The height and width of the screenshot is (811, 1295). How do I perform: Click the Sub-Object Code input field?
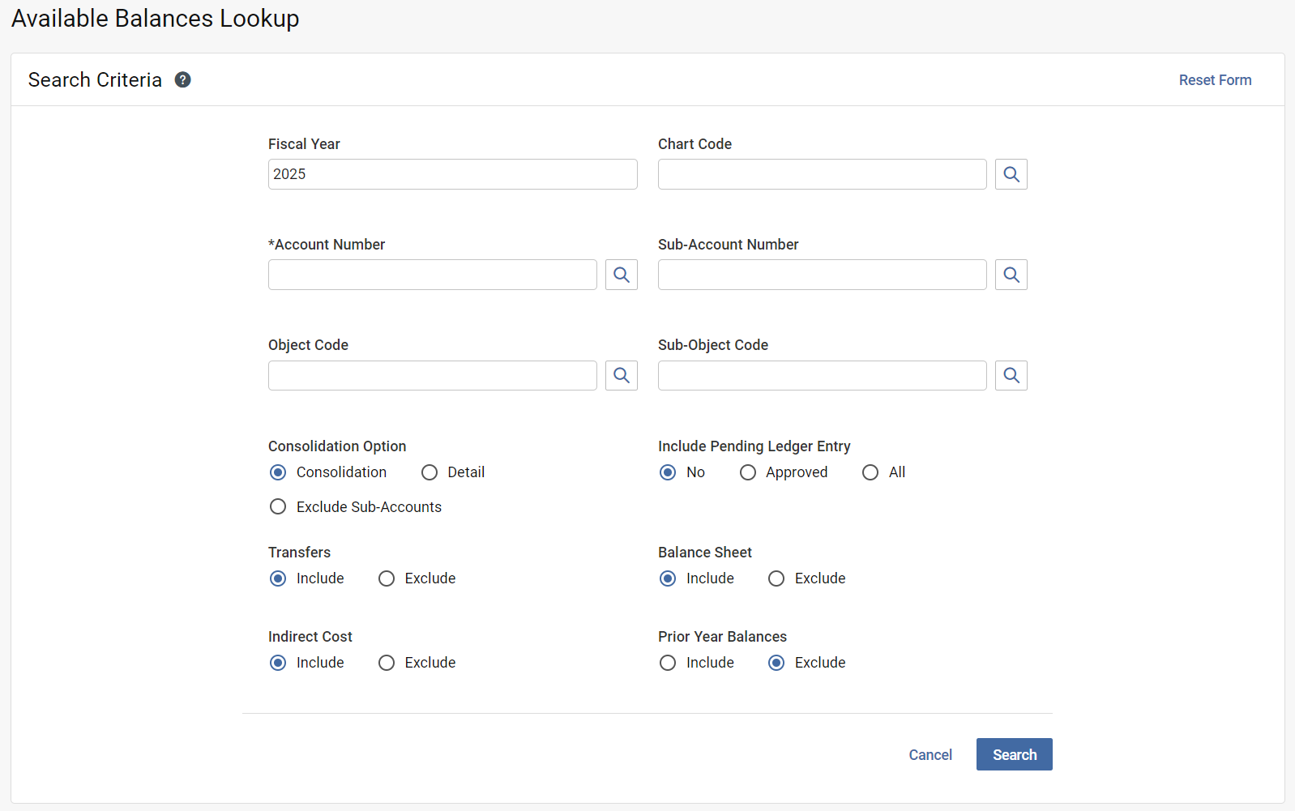click(x=823, y=375)
